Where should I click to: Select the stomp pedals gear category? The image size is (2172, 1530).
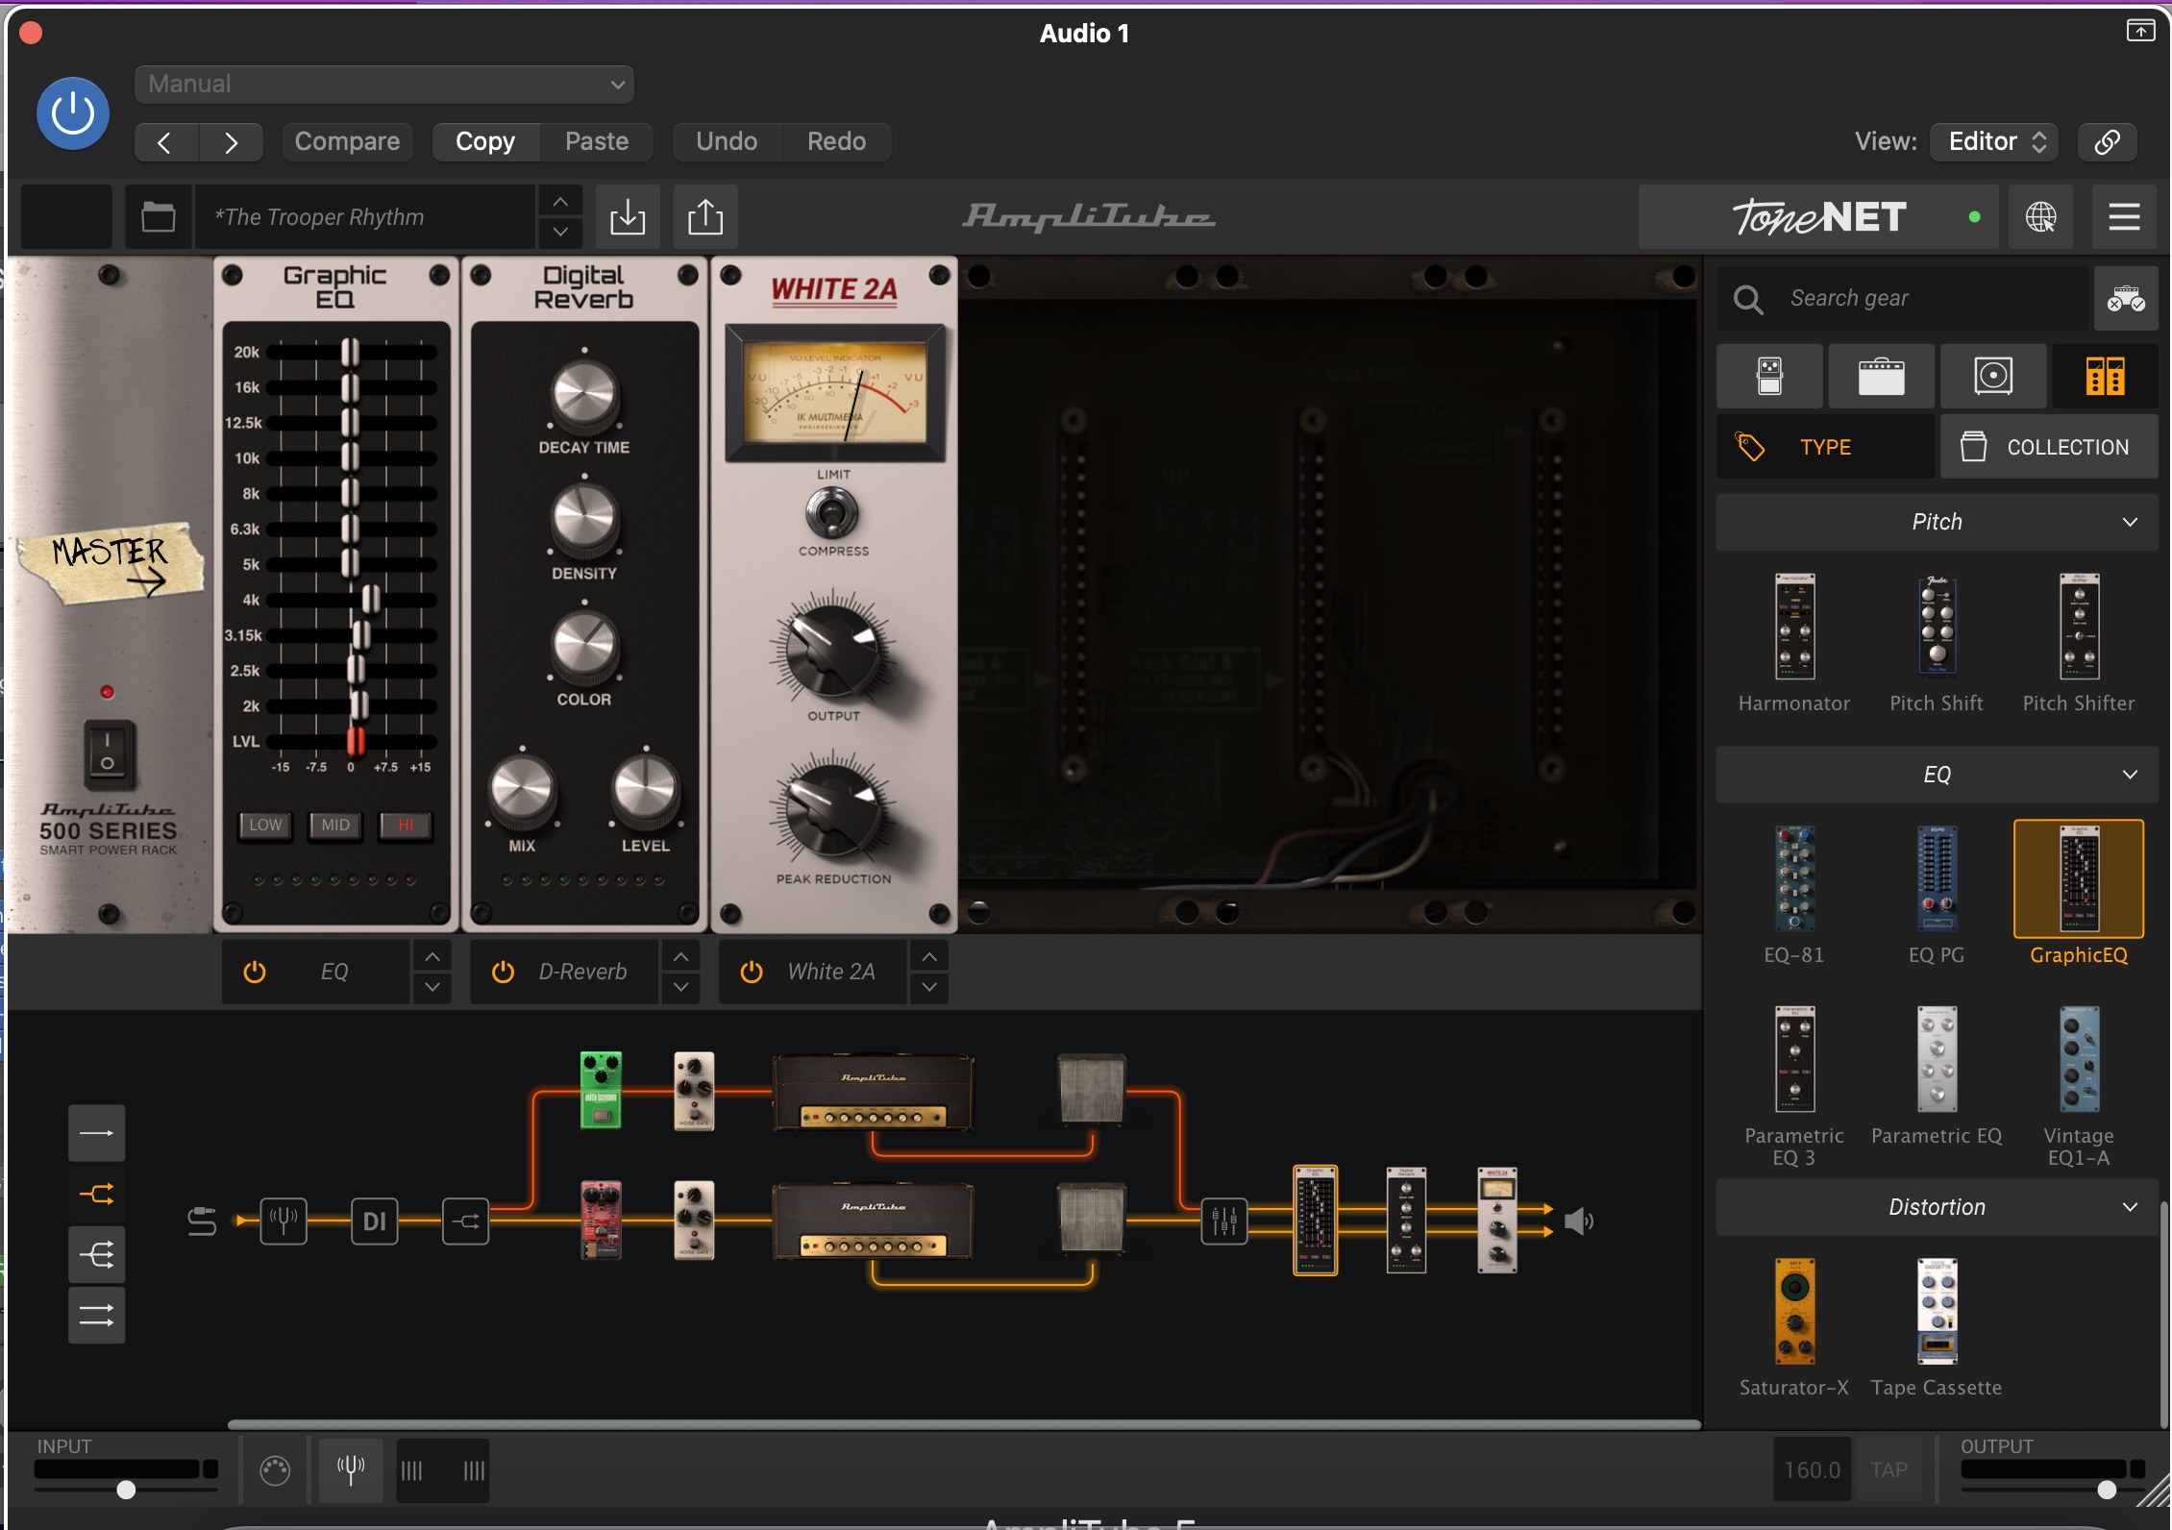[x=1769, y=376]
